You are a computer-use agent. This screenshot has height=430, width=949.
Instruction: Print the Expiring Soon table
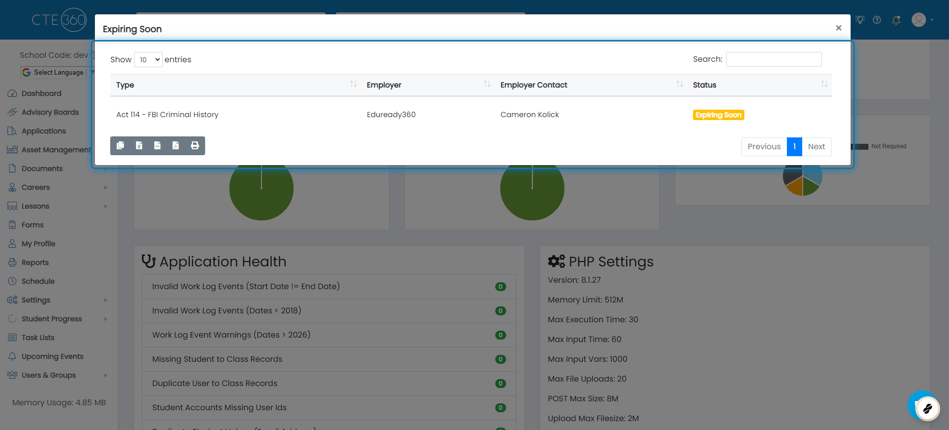pos(195,145)
